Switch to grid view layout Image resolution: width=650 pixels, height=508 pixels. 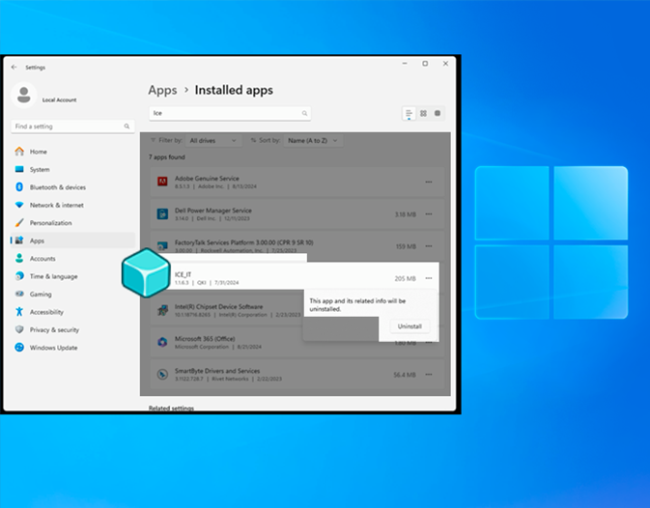(423, 113)
